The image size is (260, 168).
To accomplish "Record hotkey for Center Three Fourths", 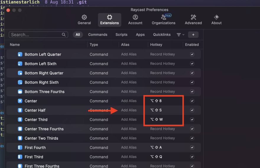I will click(162, 129).
